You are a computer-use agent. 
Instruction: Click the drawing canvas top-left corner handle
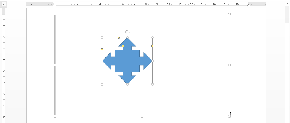click(x=55, y=14)
